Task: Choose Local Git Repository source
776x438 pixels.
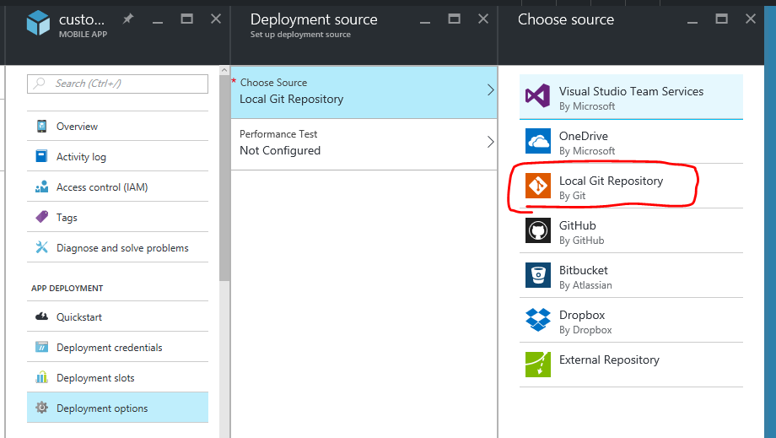Action: click(x=631, y=187)
